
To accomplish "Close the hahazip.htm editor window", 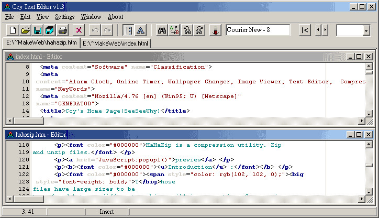I will pyautogui.click(x=369, y=135).
